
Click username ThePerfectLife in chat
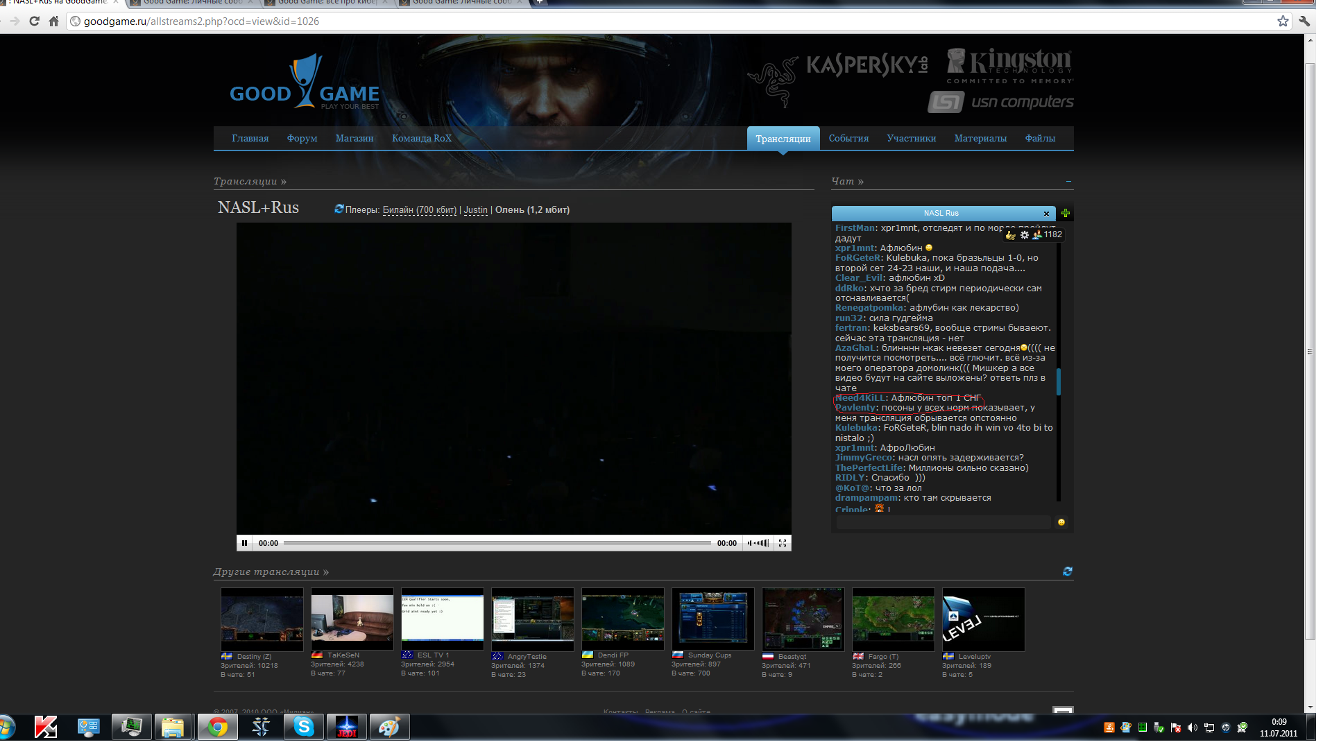869,468
